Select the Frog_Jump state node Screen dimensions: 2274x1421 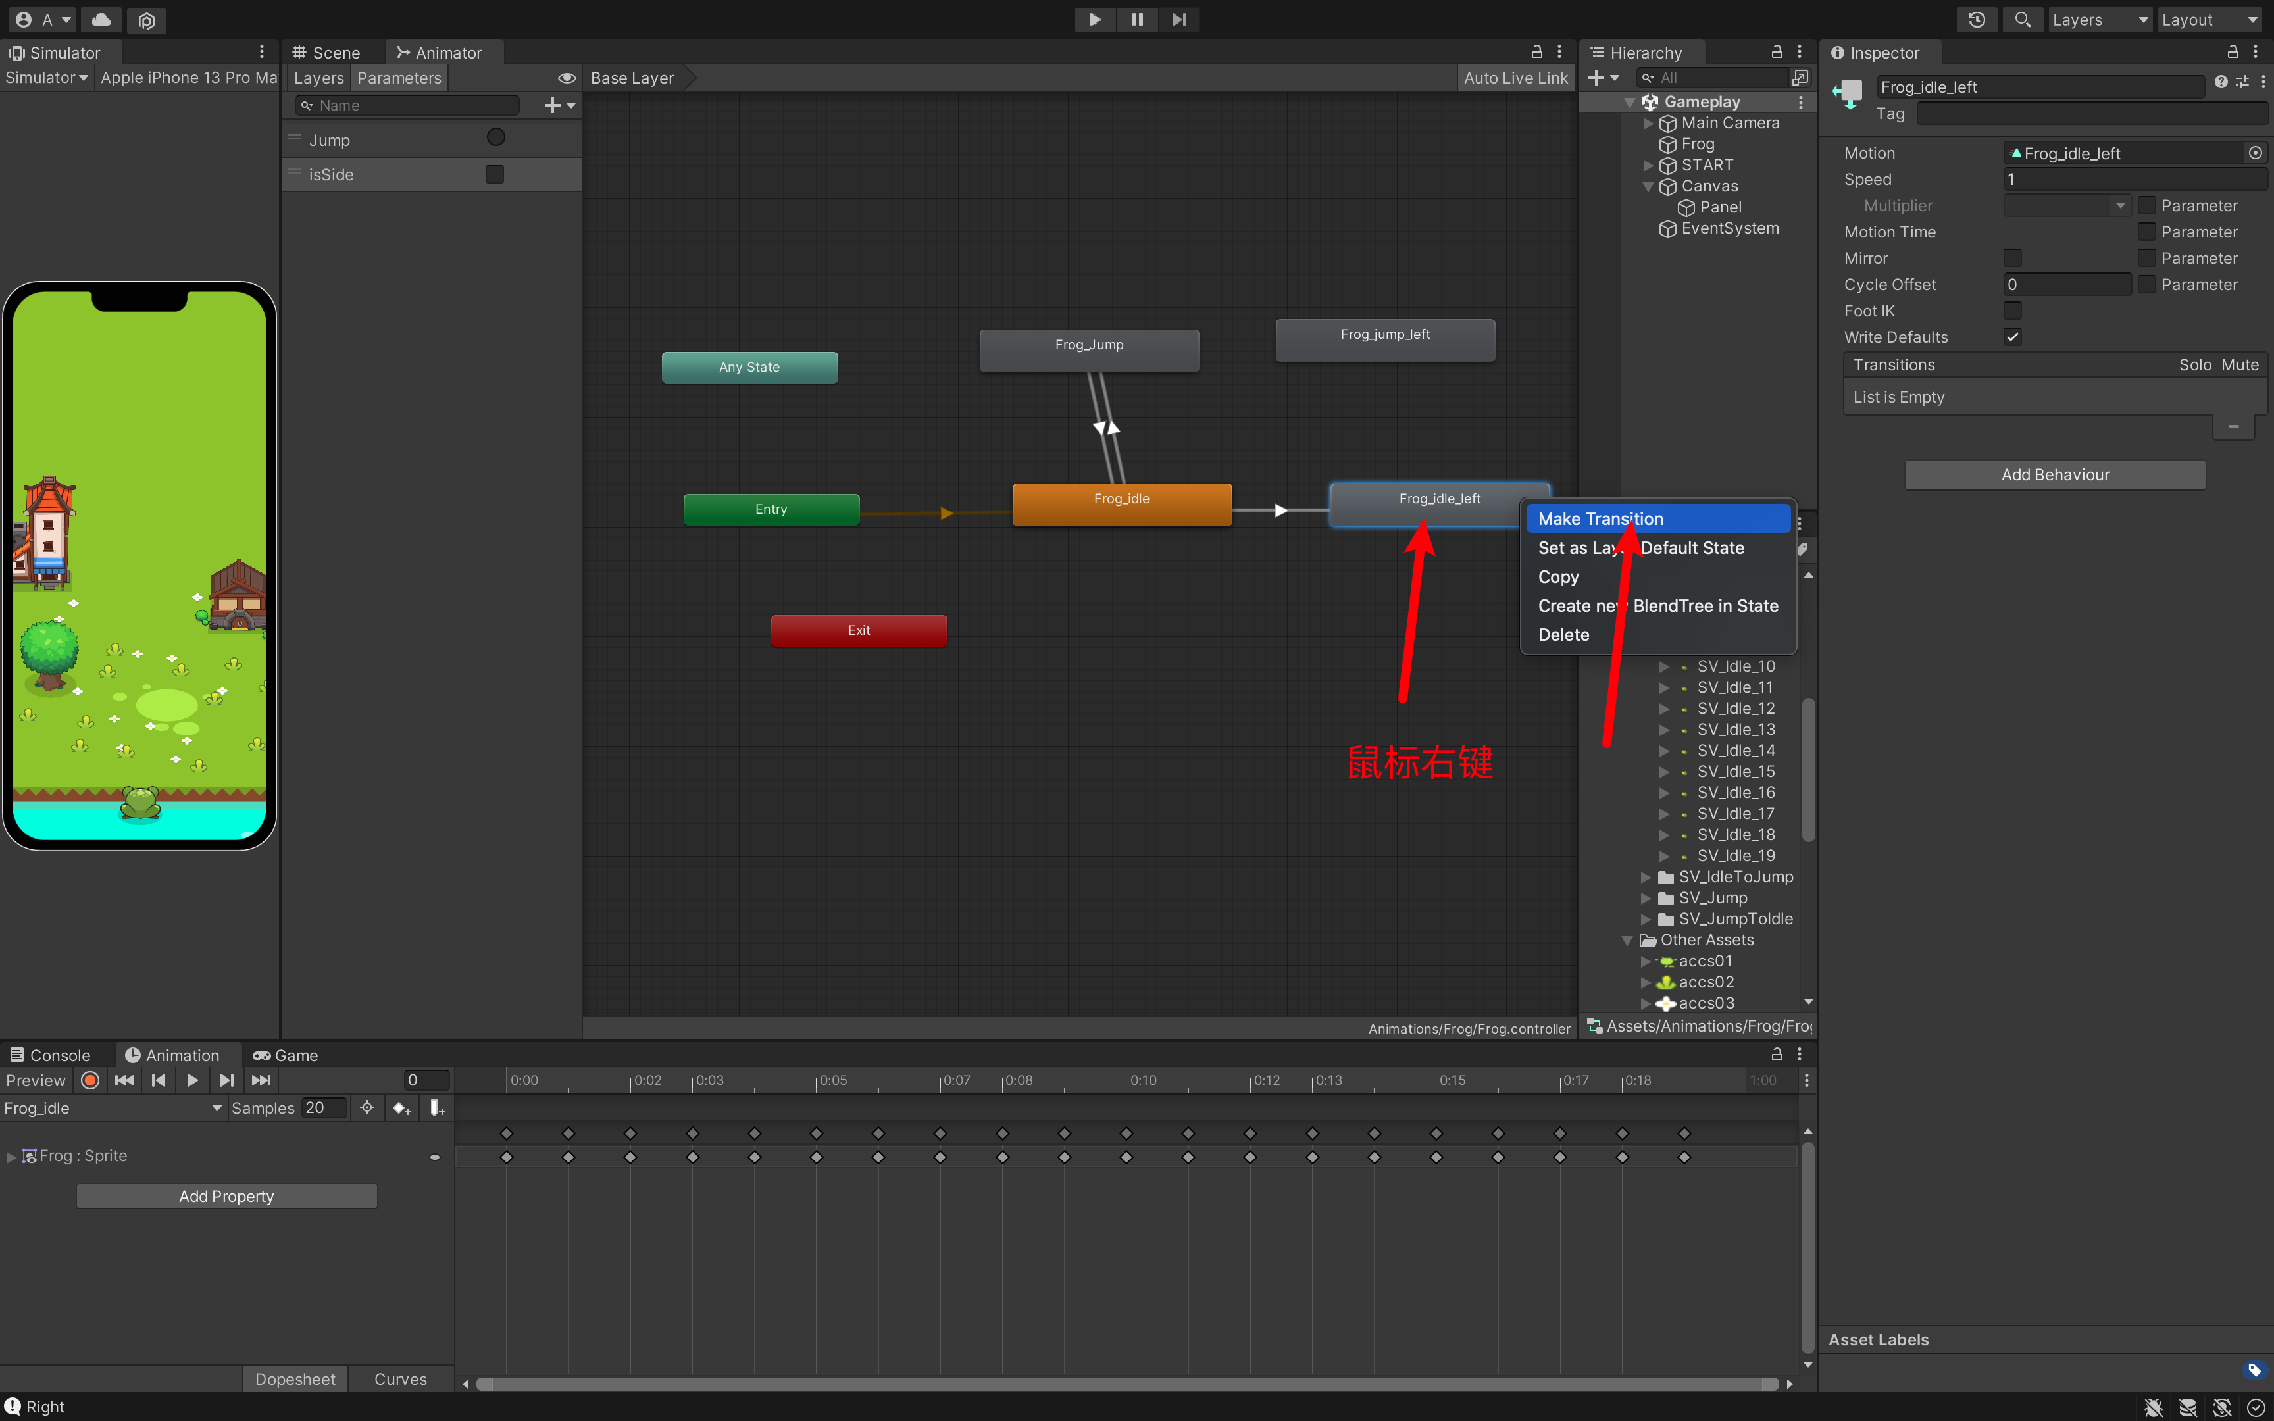[x=1089, y=349]
